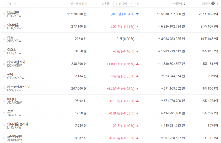Click the change -5,000 원 (-0.04 %)

(122, 14)
